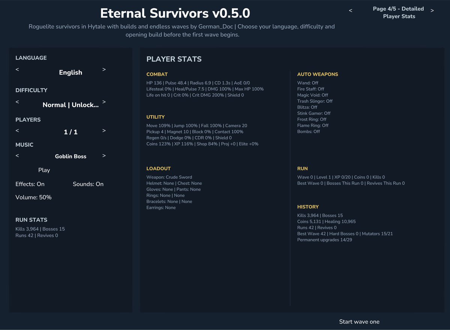Switch to the previous music track

(x=17, y=155)
